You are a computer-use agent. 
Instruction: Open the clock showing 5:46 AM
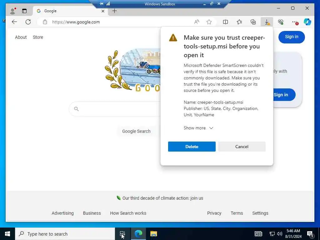pyautogui.click(x=293, y=234)
